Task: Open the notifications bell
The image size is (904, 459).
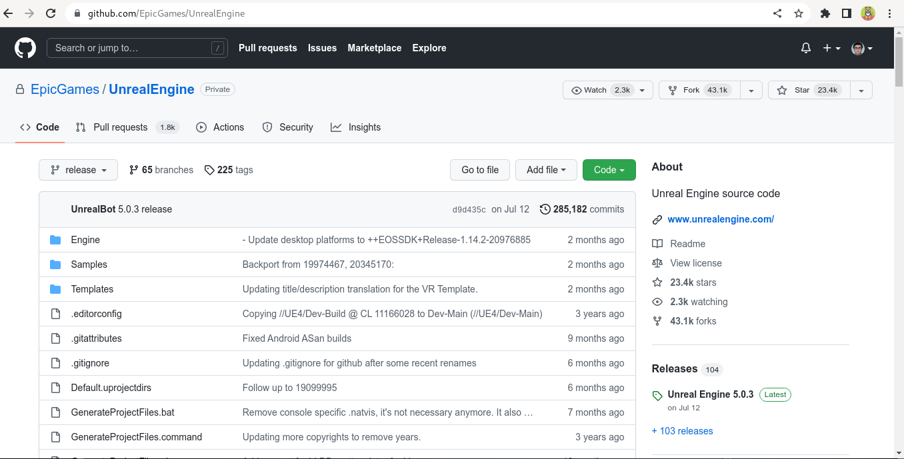Action: [806, 48]
